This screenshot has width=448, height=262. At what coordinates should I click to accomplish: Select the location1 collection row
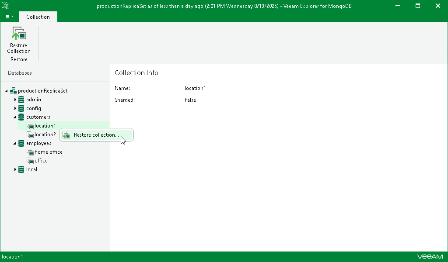coord(63,126)
